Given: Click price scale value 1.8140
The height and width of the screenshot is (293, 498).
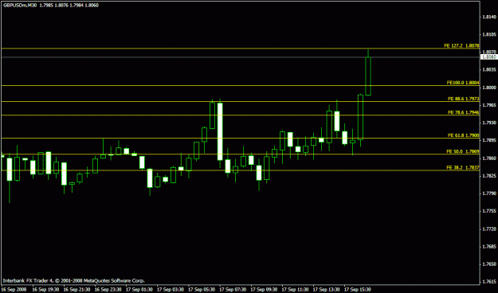Looking at the screenshot, I should (489, 17).
